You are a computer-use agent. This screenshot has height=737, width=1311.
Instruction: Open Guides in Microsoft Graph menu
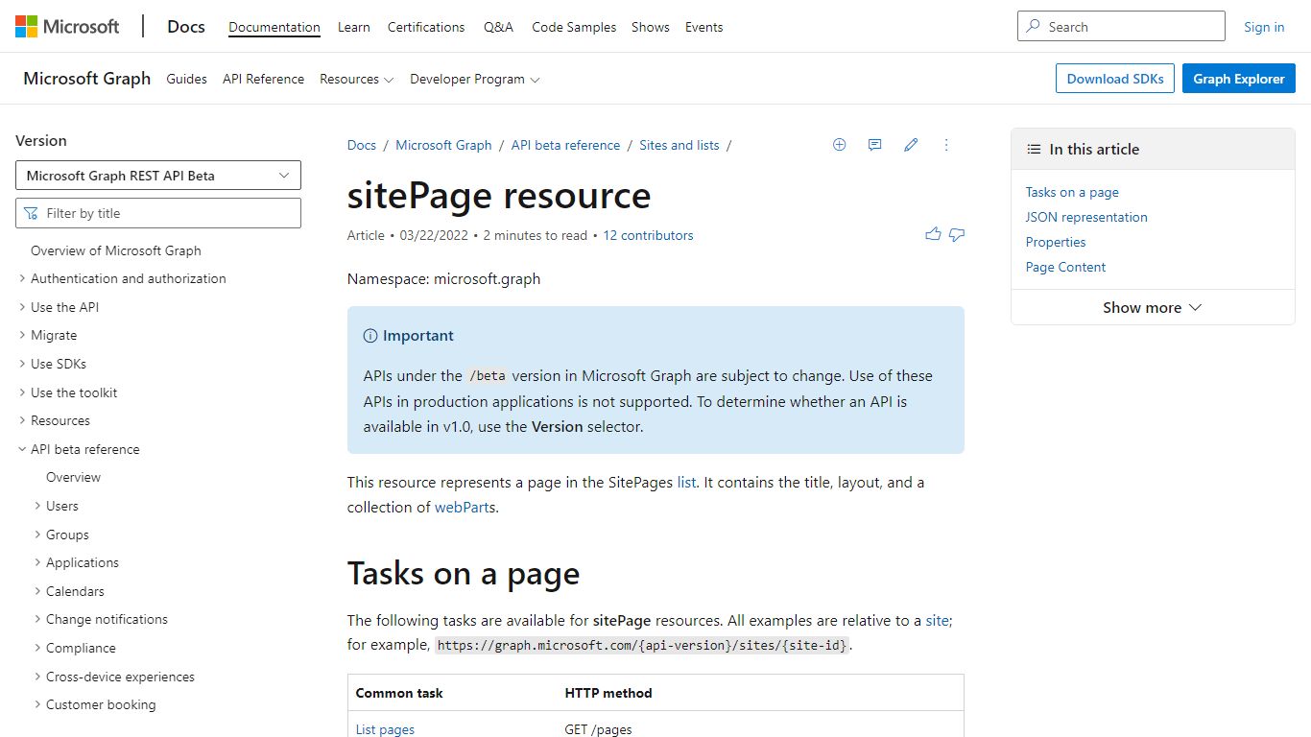click(x=186, y=79)
